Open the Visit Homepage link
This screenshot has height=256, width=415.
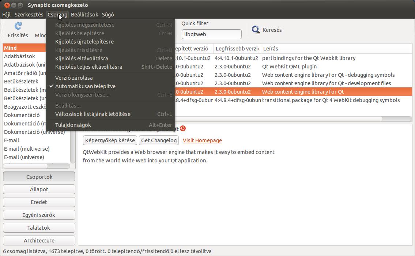click(202, 140)
